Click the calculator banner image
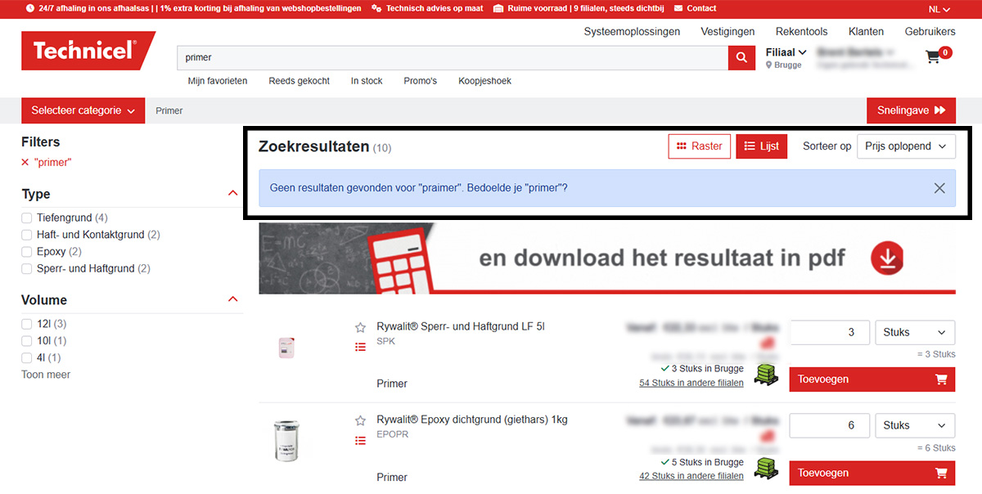The width and height of the screenshot is (982, 494). [607, 258]
